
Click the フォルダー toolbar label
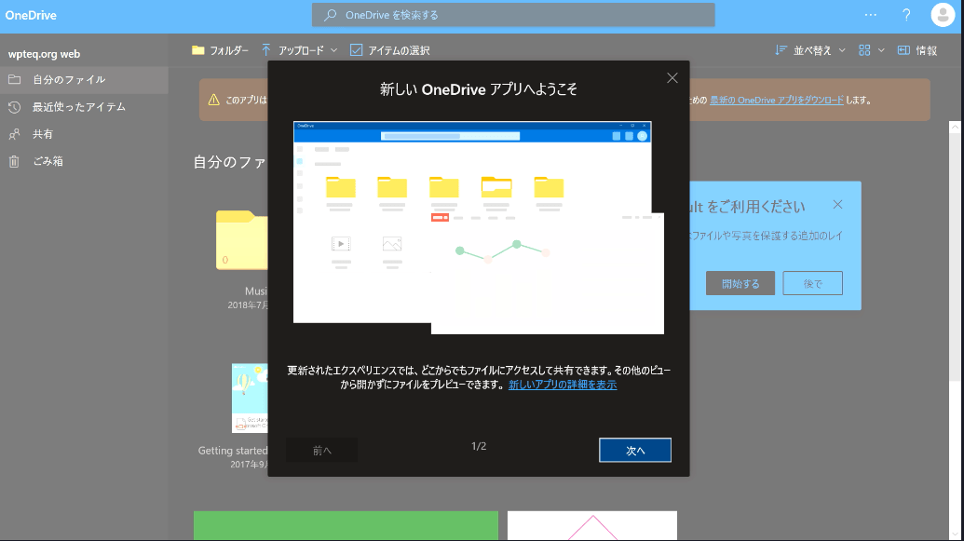(x=229, y=50)
